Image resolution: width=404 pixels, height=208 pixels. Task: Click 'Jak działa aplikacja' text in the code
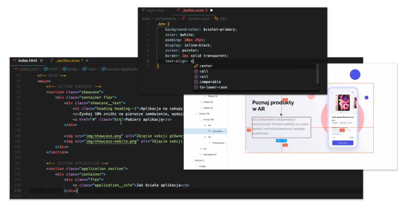click(x=158, y=185)
